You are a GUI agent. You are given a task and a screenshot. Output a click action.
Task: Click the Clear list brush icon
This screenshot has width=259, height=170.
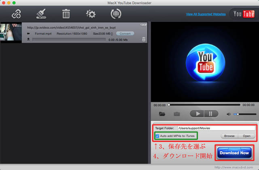click(41, 14)
